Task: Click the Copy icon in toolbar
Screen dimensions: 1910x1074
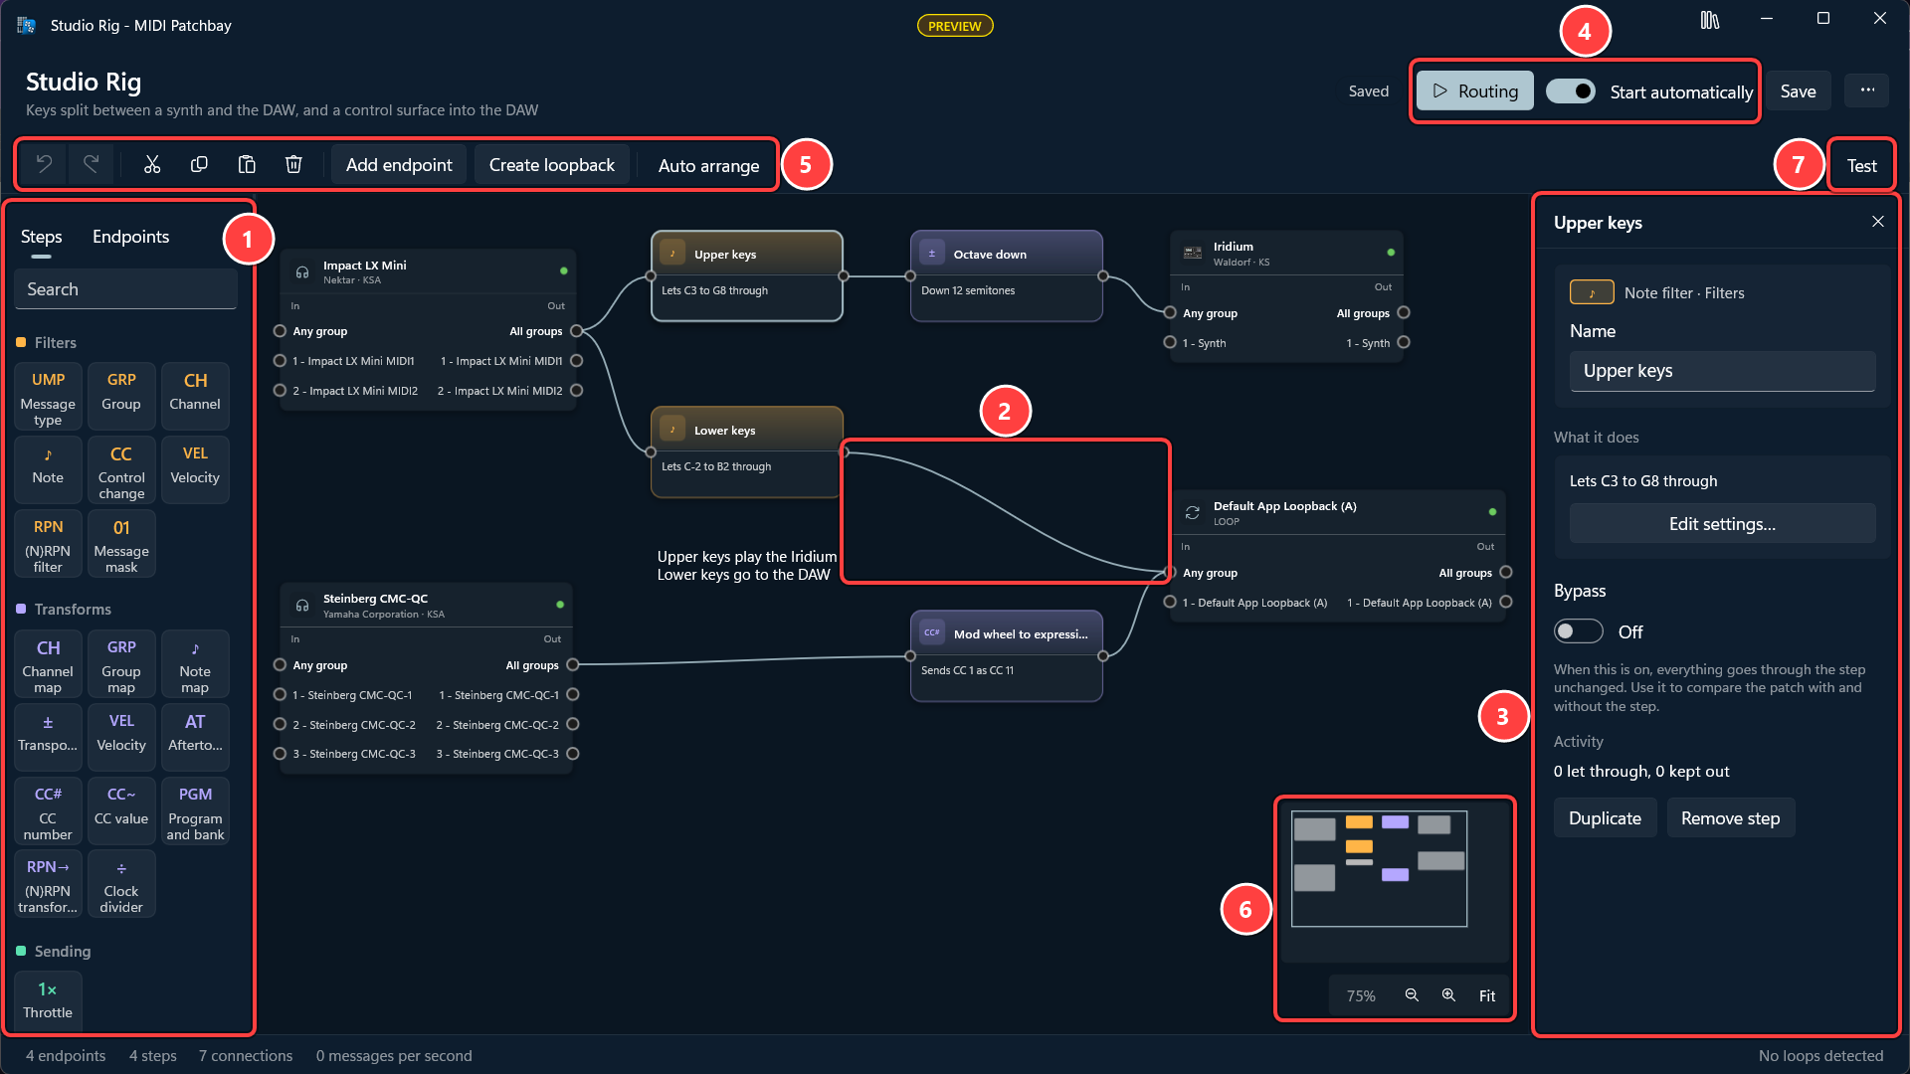Action: (199, 164)
